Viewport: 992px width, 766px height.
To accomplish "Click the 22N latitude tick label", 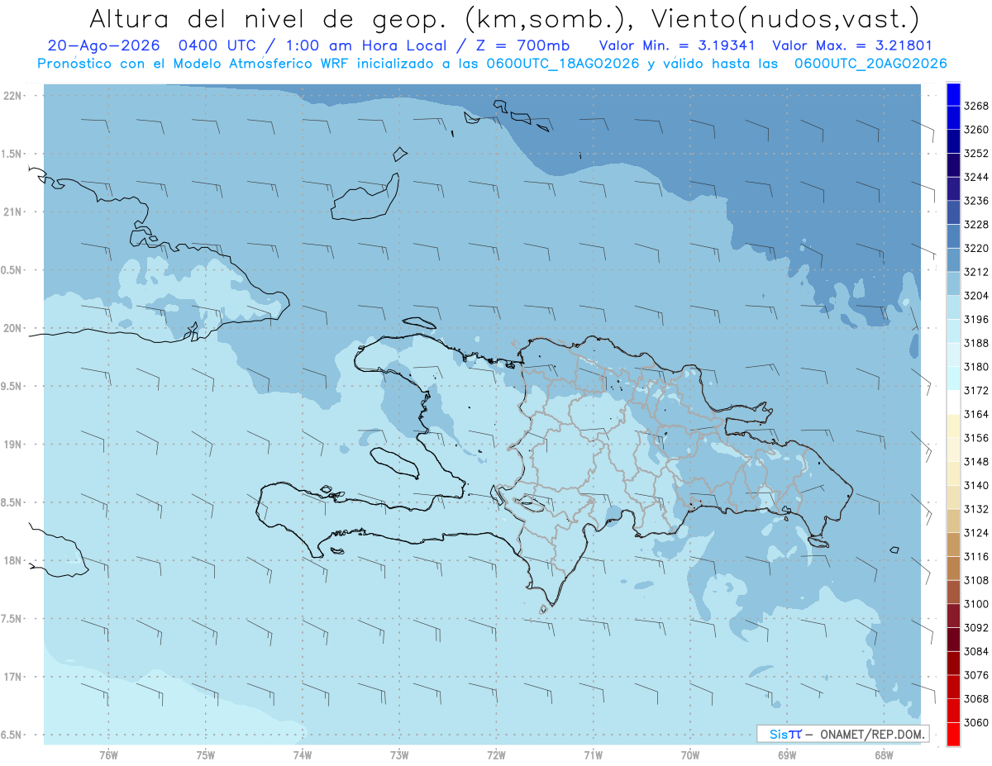I will tap(14, 96).
